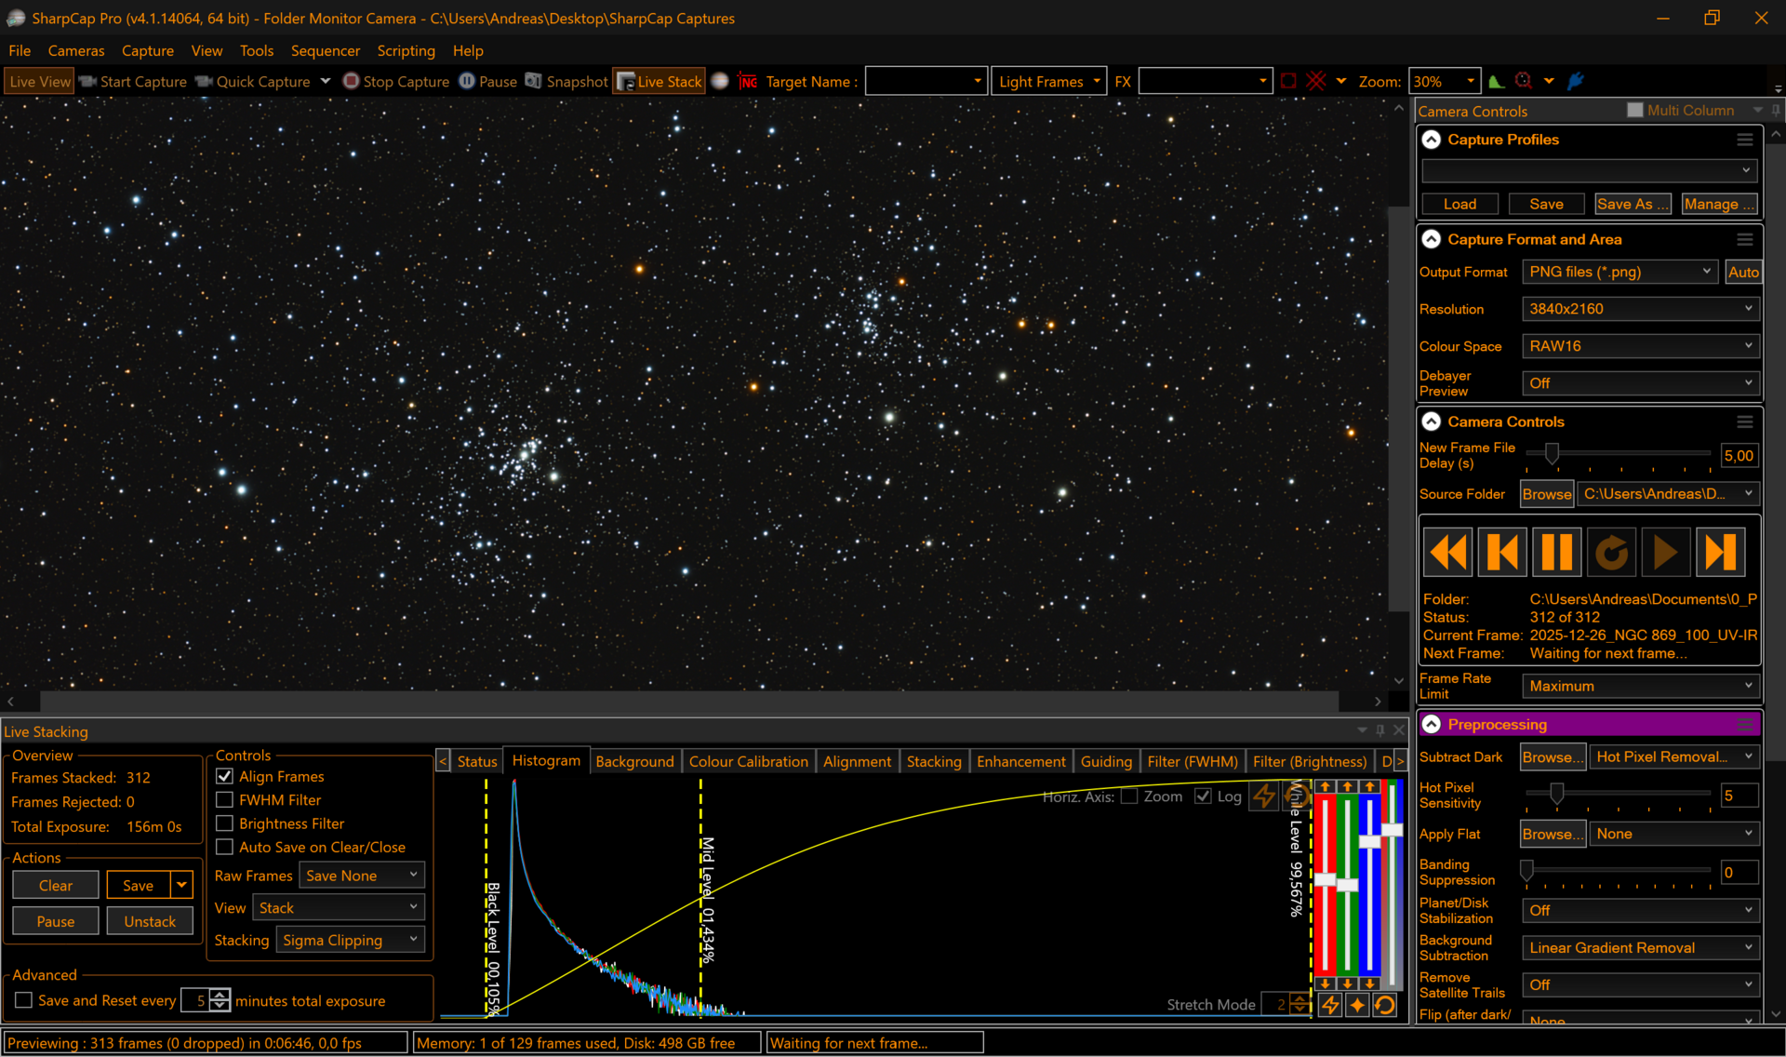Open the Colour Space dropdown
The image size is (1786, 1057).
(x=1640, y=346)
